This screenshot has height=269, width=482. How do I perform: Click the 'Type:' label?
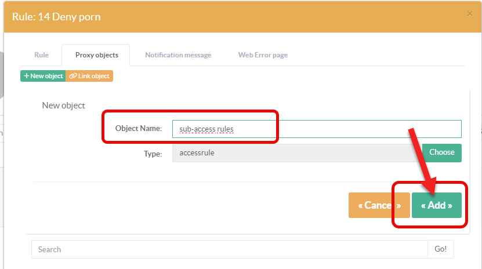(153, 154)
